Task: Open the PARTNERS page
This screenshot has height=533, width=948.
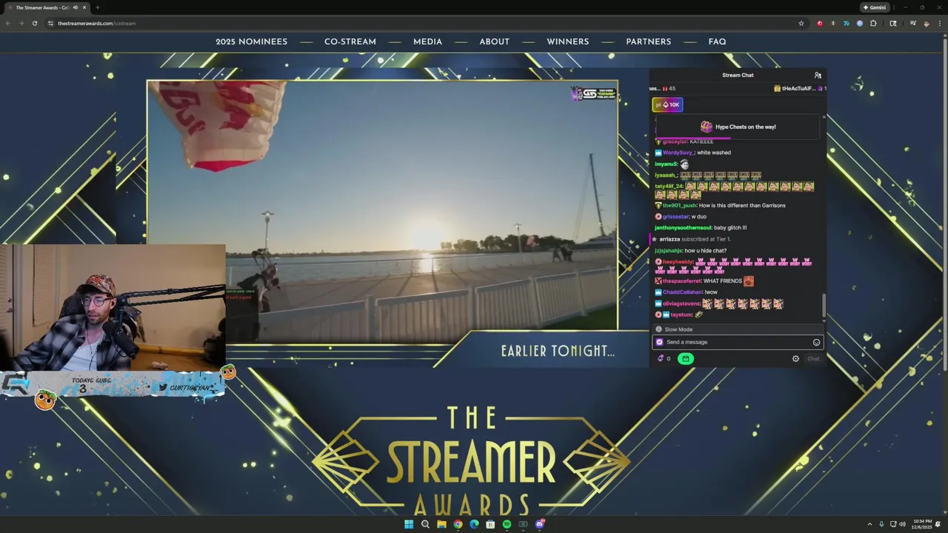Action: tap(648, 41)
